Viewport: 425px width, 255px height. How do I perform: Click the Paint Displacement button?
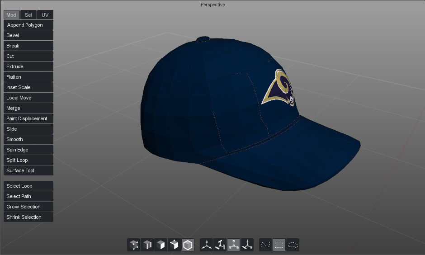[28, 118]
